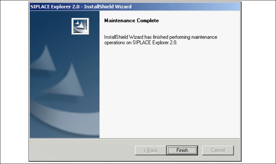Click 'SIPLACE Explorer 2.0.' in the message
Screen dimensions: 276x164
click(155, 42)
